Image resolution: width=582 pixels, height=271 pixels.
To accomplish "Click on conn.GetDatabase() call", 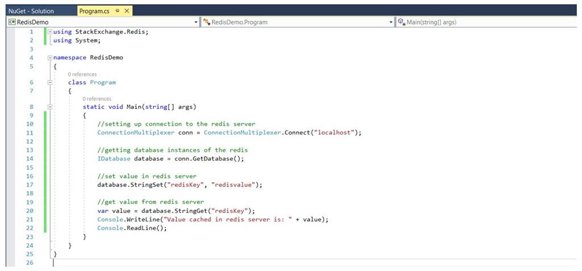I will (207, 159).
